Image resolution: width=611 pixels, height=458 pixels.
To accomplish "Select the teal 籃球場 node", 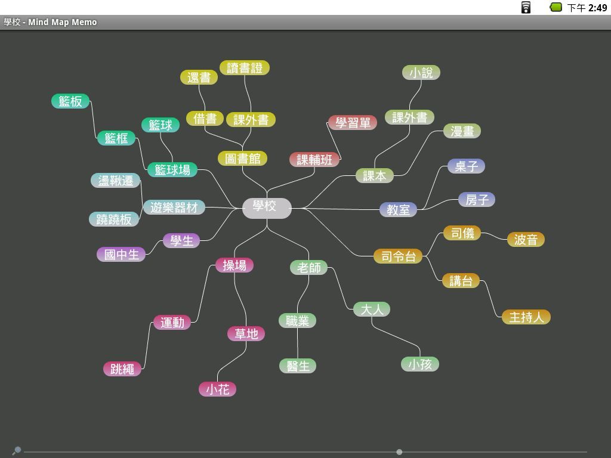I will (x=172, y=170).
